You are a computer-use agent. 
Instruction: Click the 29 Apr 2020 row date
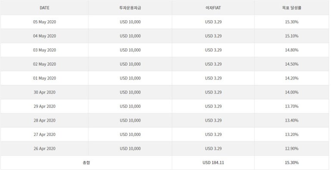pyautogui.click(x=44, y=106)
